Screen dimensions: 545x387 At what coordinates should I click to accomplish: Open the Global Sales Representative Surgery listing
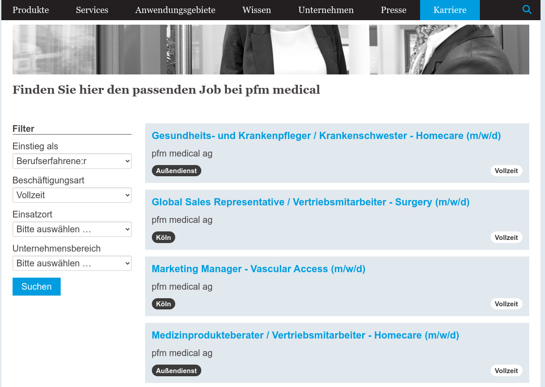pos(311,202)
